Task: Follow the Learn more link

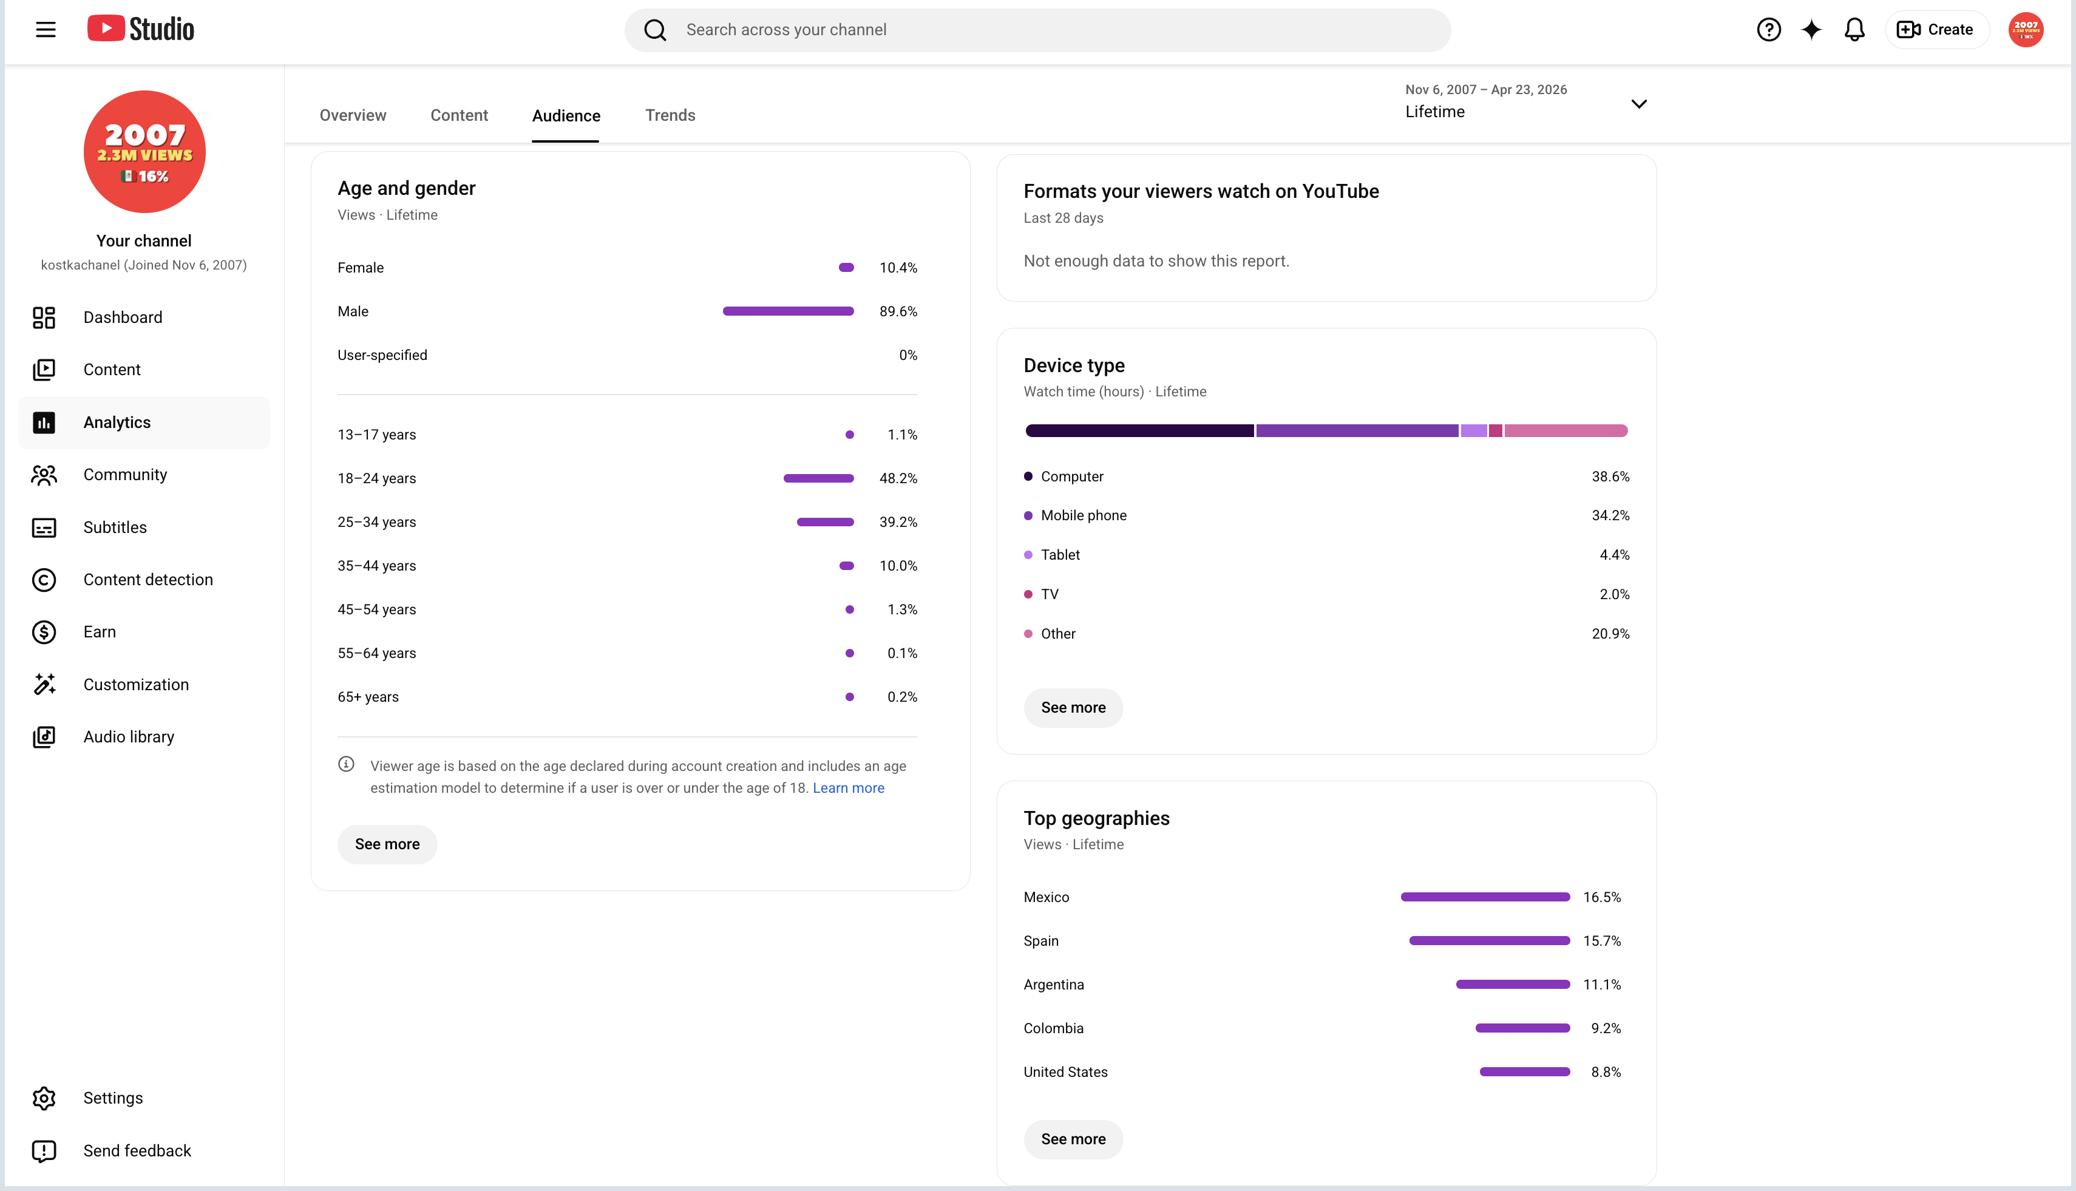Action: click(848, 788)
